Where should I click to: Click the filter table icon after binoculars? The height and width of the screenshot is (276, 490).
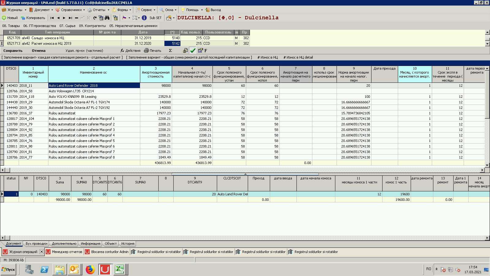coord(115,18)
